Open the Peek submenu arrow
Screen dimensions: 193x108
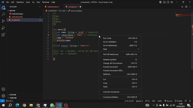pos(138,49)
